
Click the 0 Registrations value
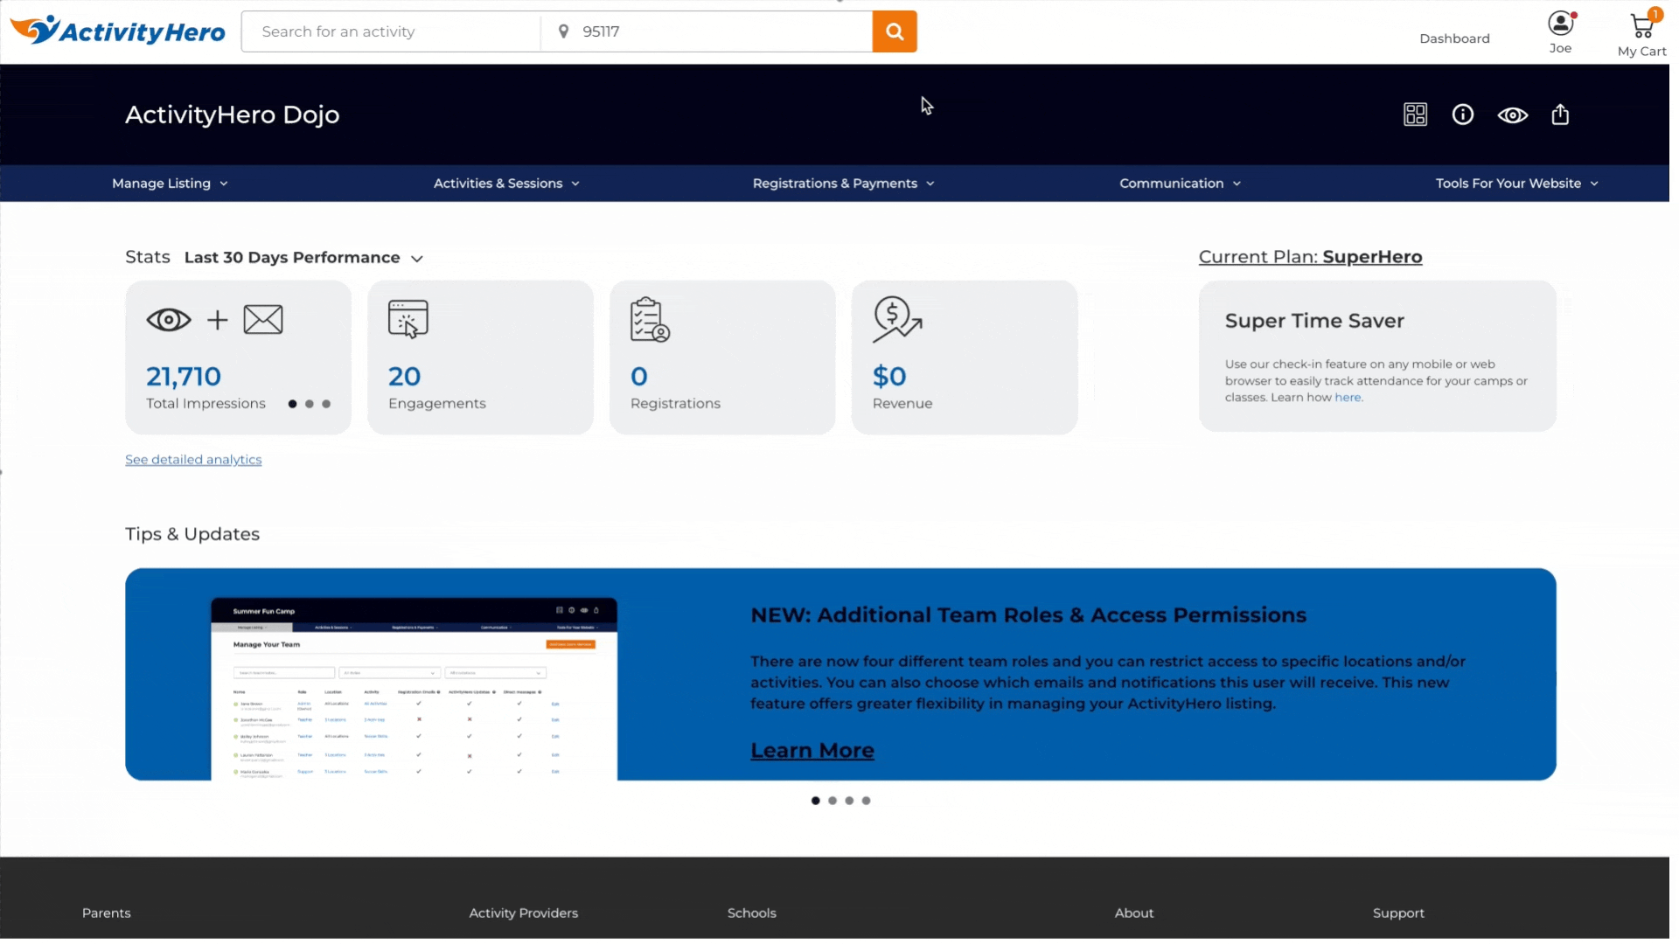pyautogui.click(x=639, y=377)
